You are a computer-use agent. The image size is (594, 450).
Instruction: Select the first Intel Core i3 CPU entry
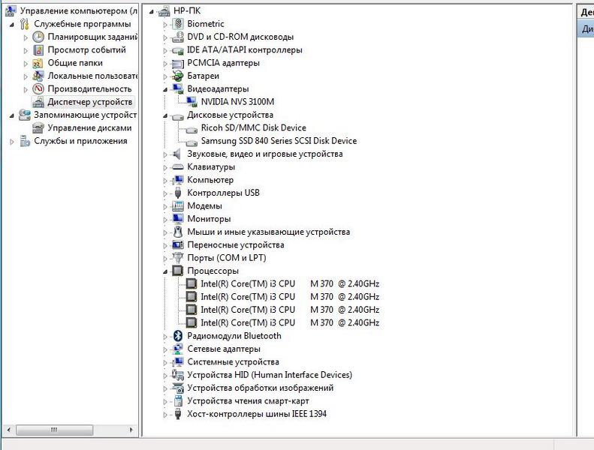tap(290, 283)
